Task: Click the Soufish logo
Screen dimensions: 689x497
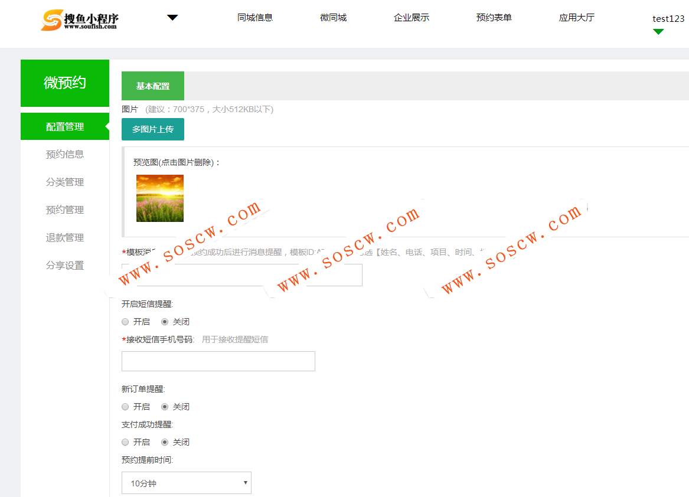Action: 80,20
